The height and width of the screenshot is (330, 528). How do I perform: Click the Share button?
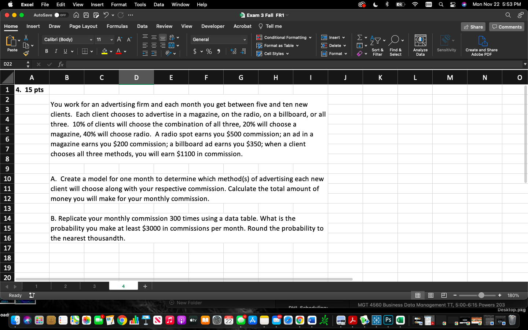click(473, 26)
